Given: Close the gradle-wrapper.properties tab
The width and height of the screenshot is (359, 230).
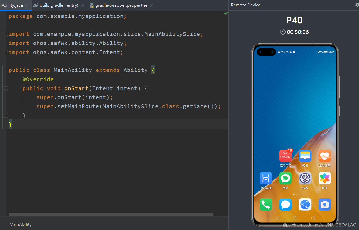Looking at the screenshot, I should (x=152, y=5).
